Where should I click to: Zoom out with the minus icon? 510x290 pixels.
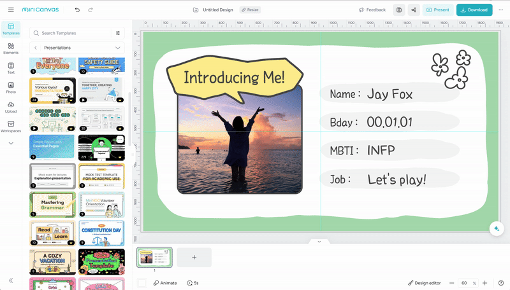point(452,283)
